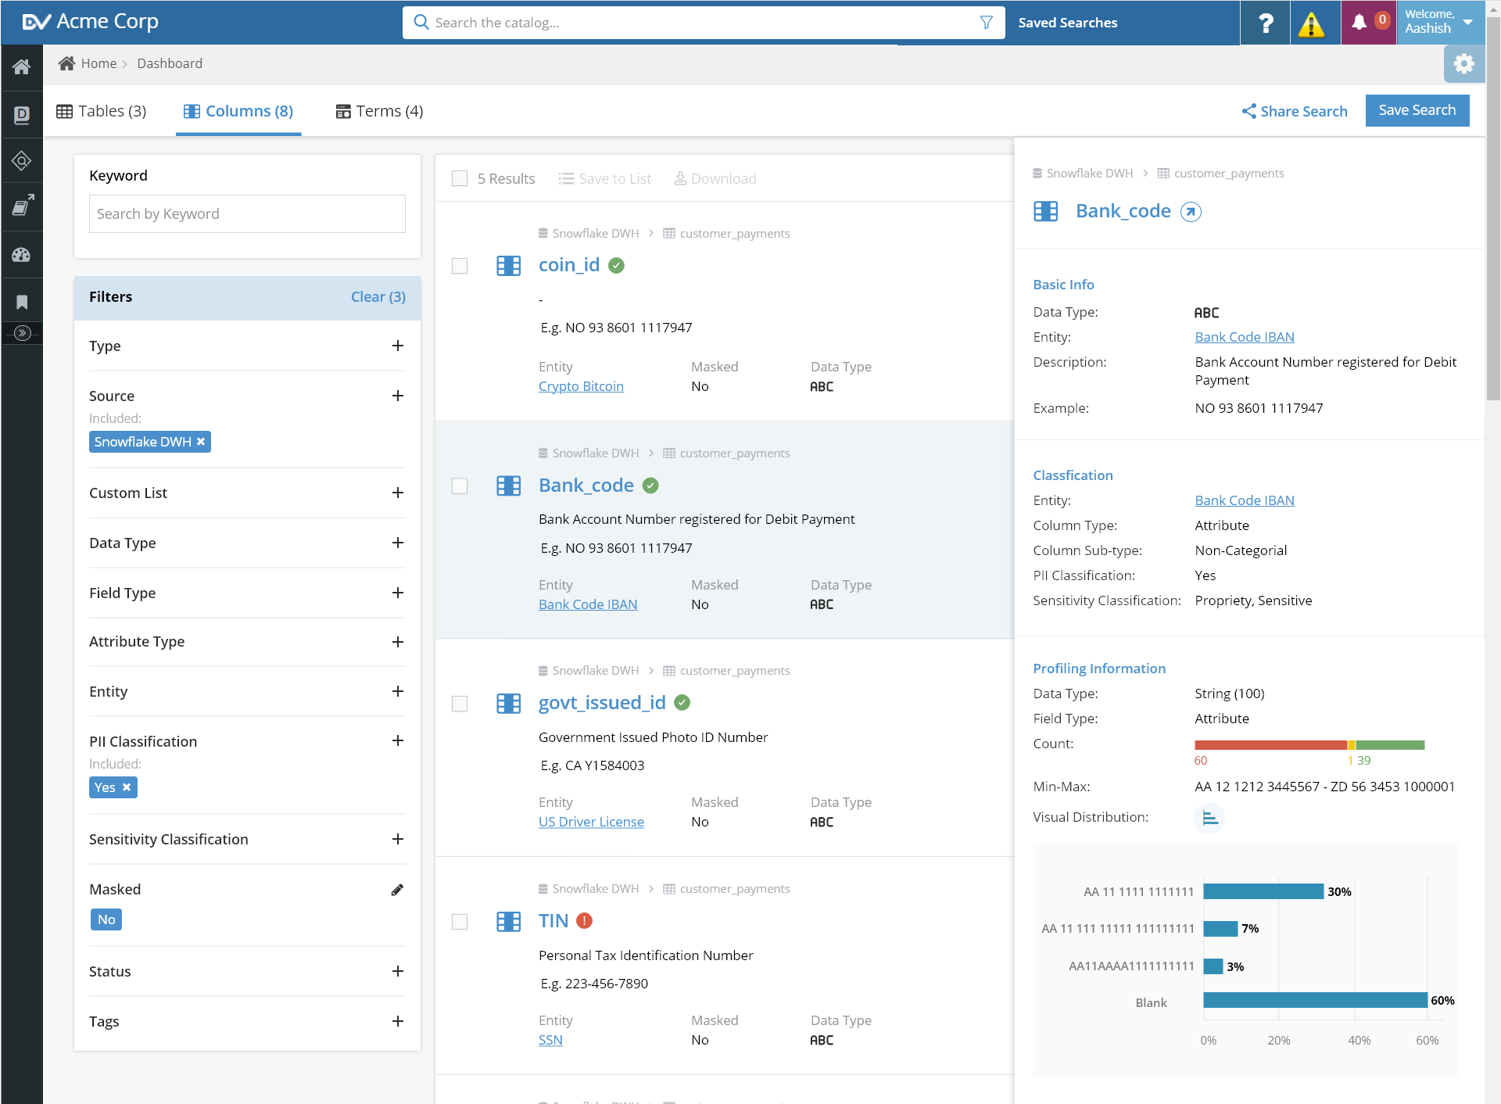Tick the govt_issued_id result checkbox

pos(460,704)
